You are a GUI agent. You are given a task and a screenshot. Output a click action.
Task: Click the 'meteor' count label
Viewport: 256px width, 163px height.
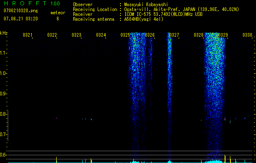click(58, 13)
